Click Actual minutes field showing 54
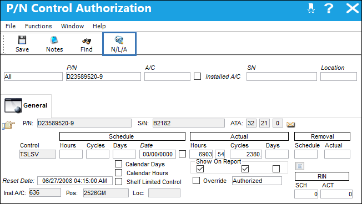Image resolution: width=362 pixels, height=204 pixels. [220, 154]
